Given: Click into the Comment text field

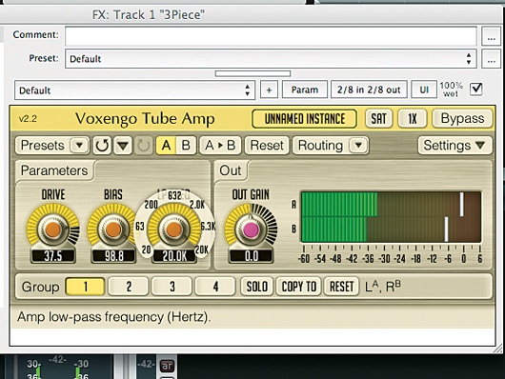Looking at the screenshot, I should coord(271,36).
